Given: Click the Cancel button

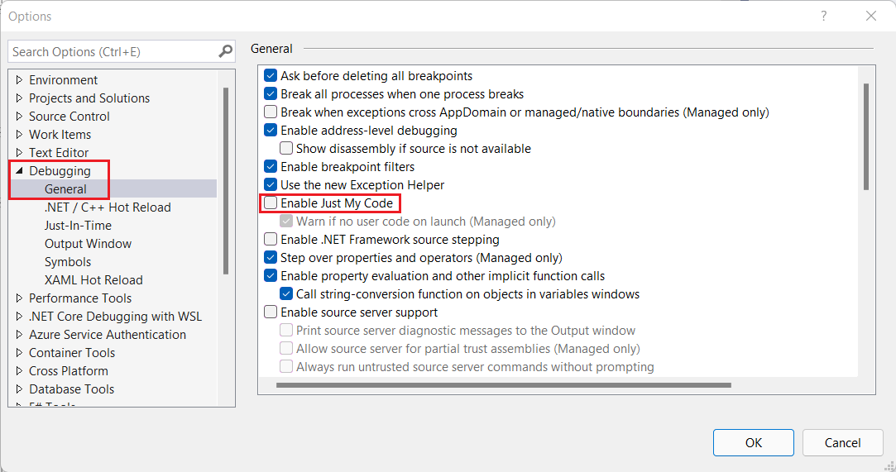Looking at the screenshot, I should tap(842, 443).
